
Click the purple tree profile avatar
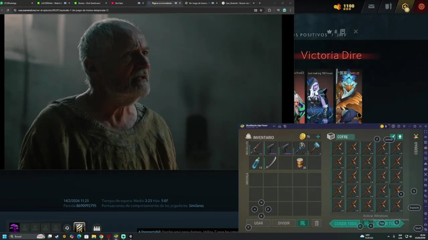(14, 228)
